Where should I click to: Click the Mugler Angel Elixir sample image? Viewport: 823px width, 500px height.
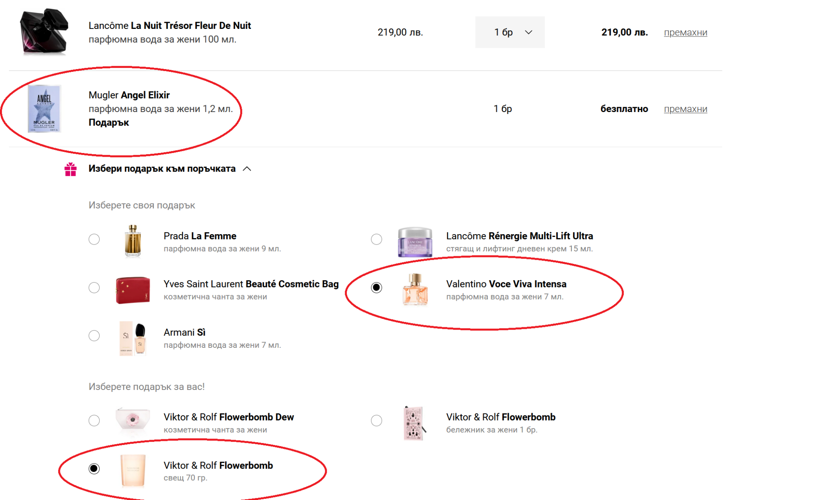(x=44, y=108)
